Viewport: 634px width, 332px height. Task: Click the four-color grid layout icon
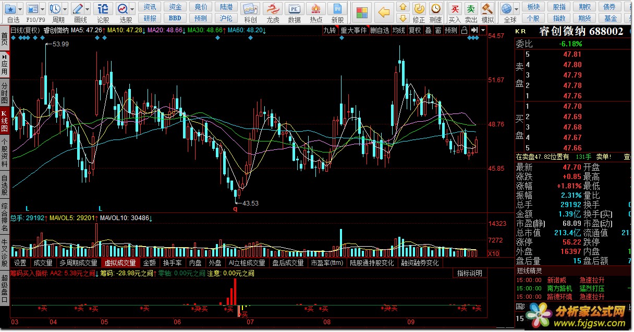[x=361, y=12]
